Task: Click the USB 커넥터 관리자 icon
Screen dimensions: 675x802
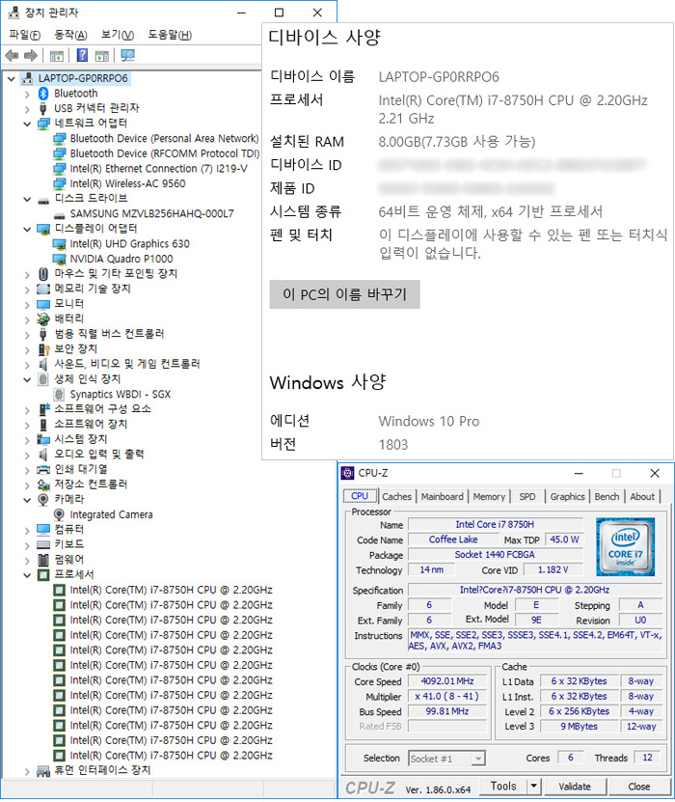Action: 43,108
